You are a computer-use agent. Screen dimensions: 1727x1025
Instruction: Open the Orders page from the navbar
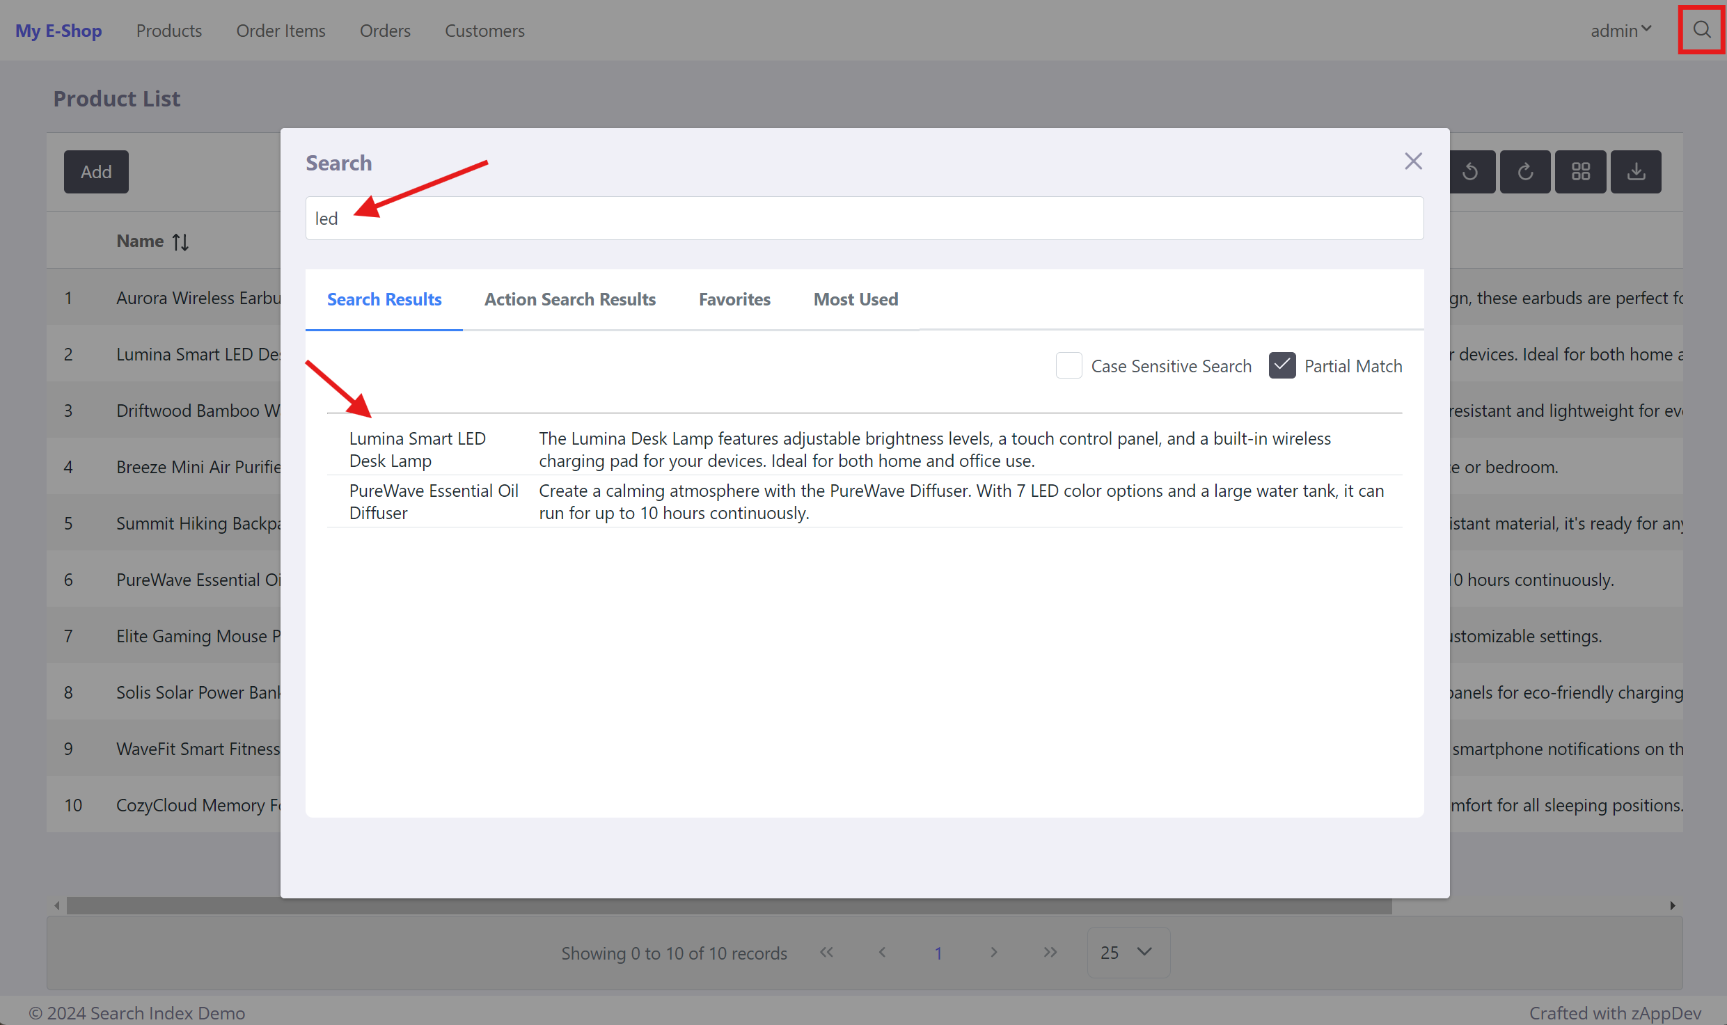pyautogui.click(x=385, y=30)
